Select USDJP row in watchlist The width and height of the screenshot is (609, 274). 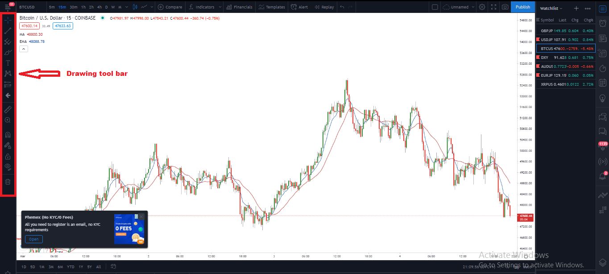pyautogui.click(x=566, y=40)
